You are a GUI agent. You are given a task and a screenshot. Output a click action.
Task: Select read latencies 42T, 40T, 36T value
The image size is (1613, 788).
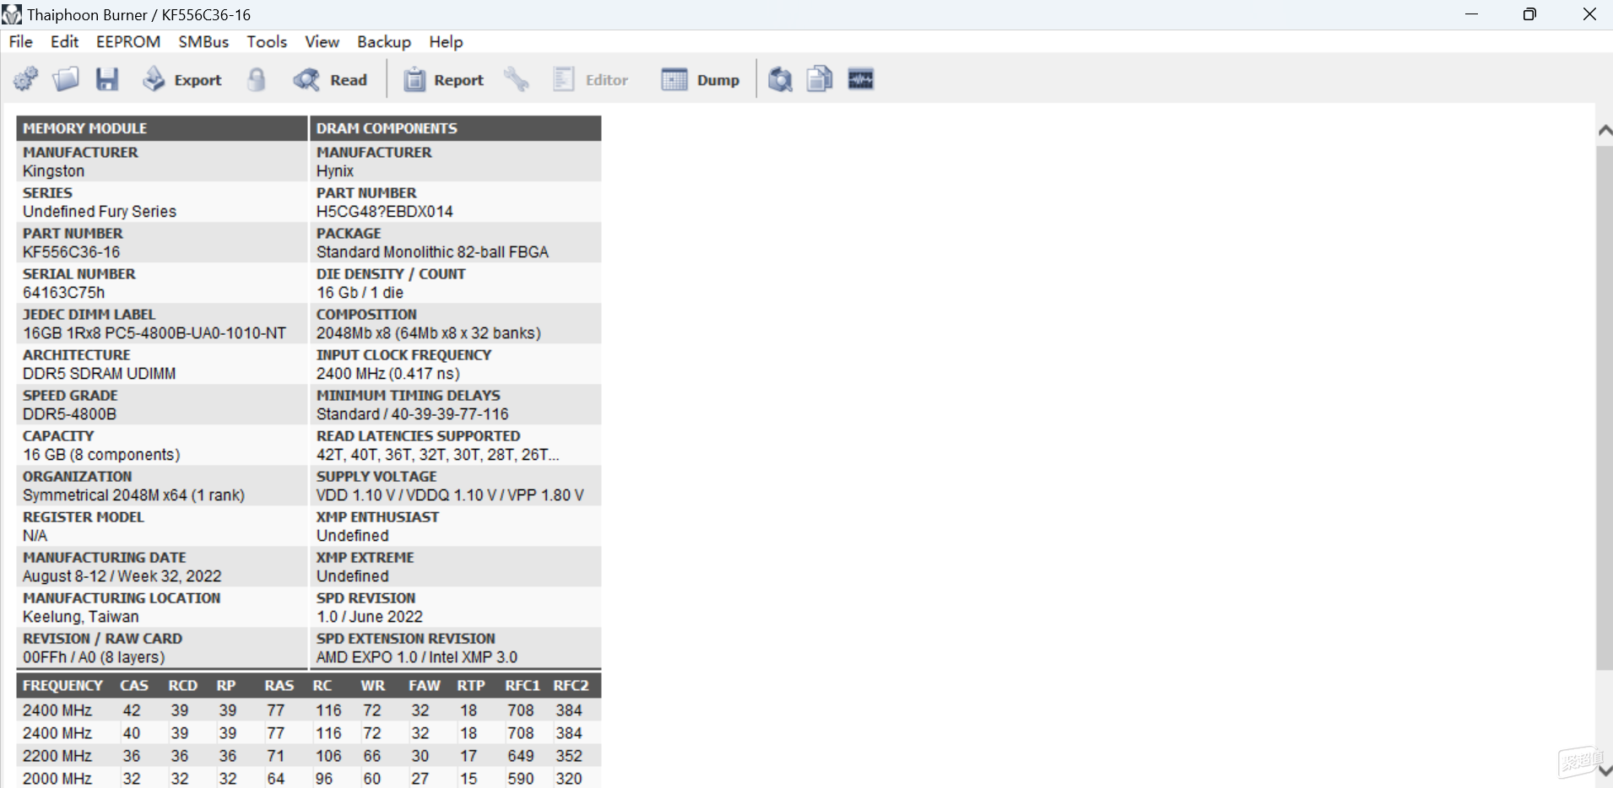(x=437, y=455)
